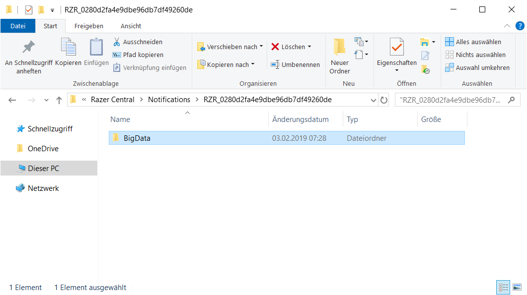
Task: Click the Eigenschaften checkmark icon
Action: pos(396,47)
